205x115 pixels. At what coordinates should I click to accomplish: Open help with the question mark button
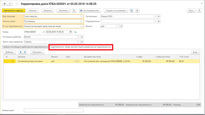pyautogui.click(x=199, y=11)
